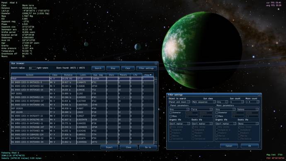Open the Object to search dropdown
Viewport: 286px width, 161px height.
179,102
